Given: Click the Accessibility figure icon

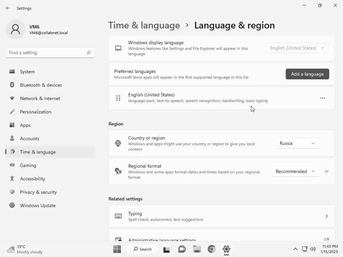Looking at the screenshot, I should coord(12,179).
